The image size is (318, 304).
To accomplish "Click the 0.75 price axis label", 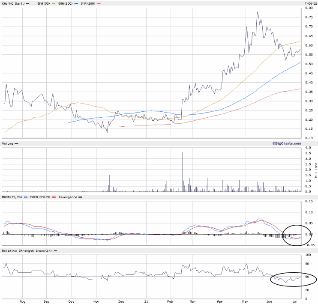I will coord(308,17).
